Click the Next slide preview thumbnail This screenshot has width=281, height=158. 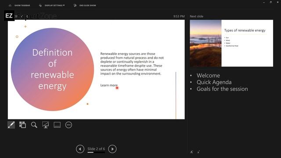point(231,43)
